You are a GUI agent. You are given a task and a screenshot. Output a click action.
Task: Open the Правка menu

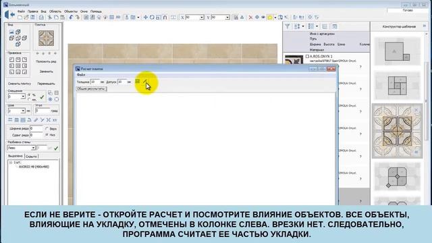[33, 11]
